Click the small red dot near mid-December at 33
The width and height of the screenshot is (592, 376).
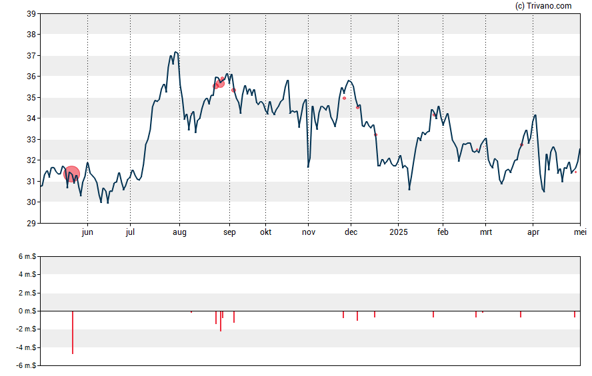pyautogui.click(x=375, y=134)
